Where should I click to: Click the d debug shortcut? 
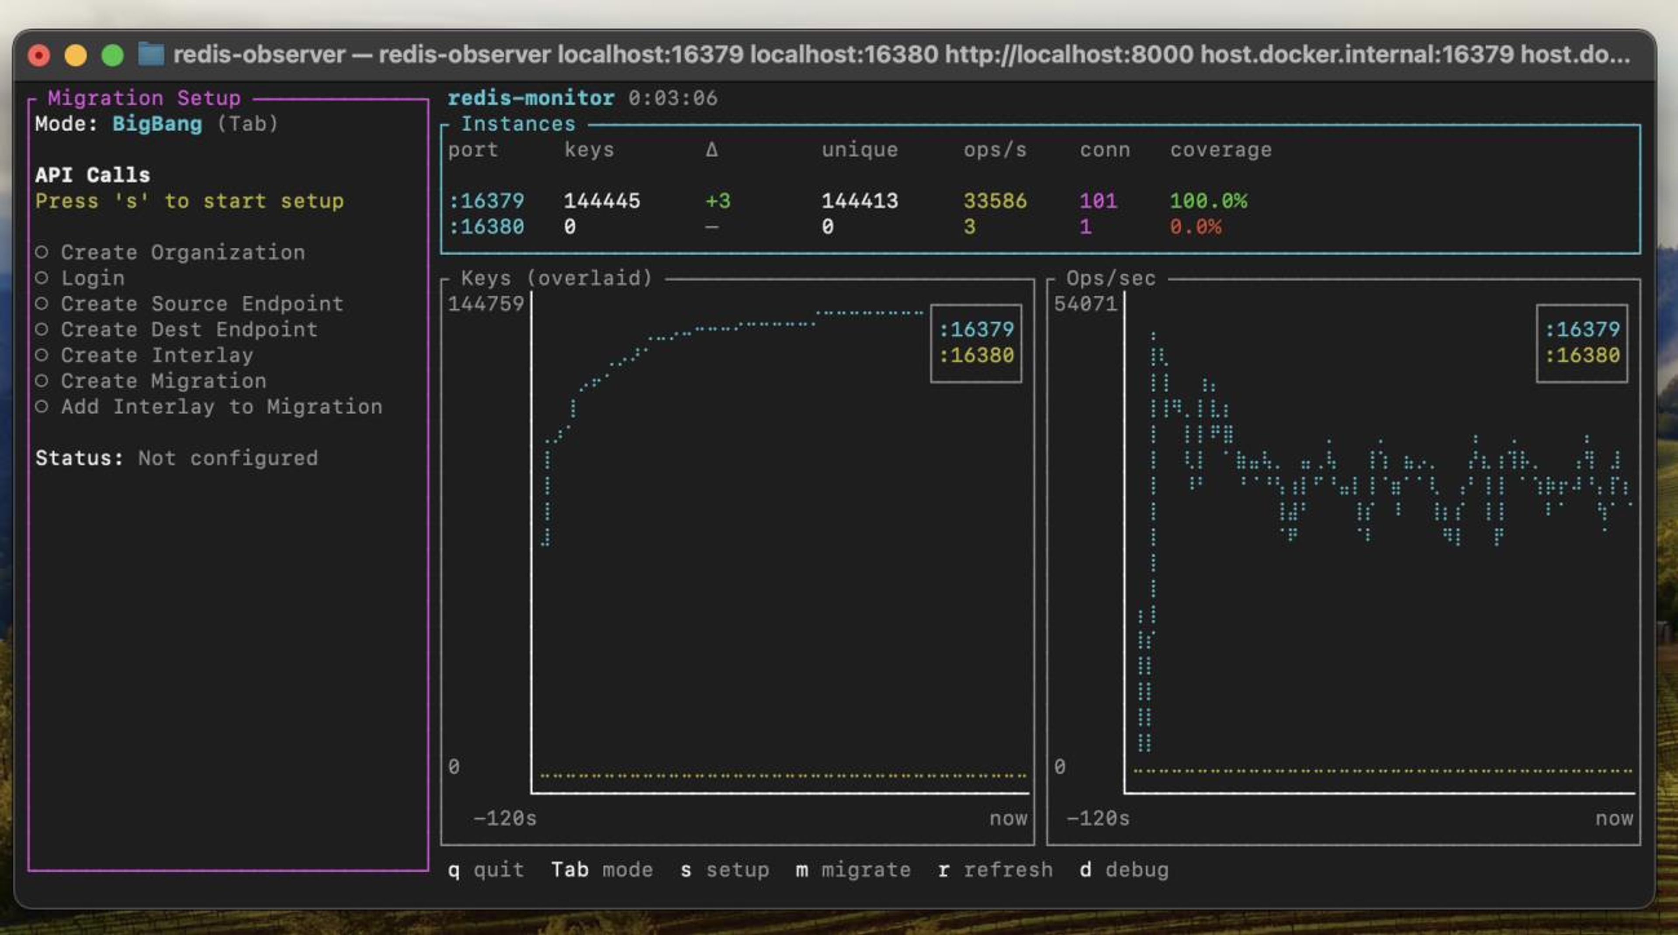(x=1123, y=870)
